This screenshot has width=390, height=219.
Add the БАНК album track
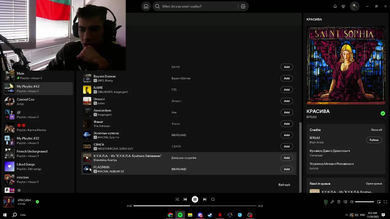click(x=287, y=67)
